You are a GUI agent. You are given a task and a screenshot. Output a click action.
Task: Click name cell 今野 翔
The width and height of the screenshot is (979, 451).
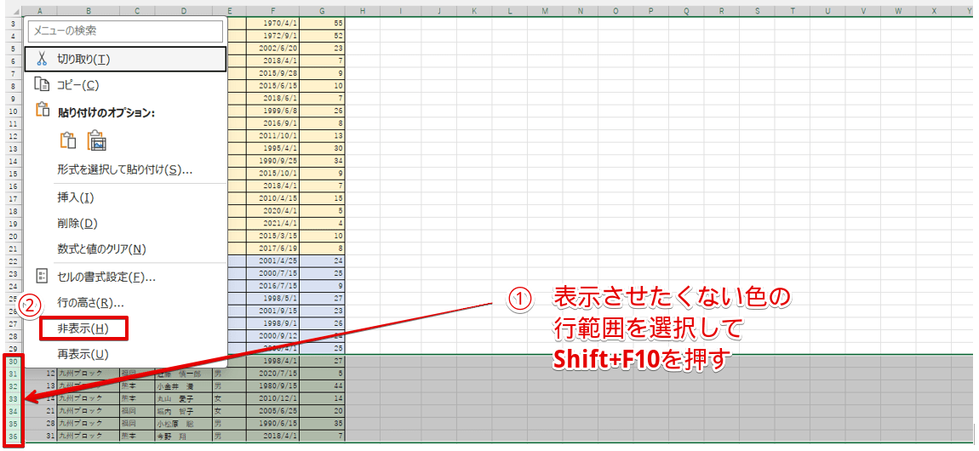pos(183,436)
